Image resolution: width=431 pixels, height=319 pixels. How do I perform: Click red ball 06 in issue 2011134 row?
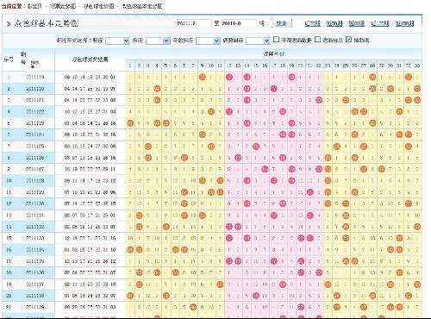pos(175,250)
